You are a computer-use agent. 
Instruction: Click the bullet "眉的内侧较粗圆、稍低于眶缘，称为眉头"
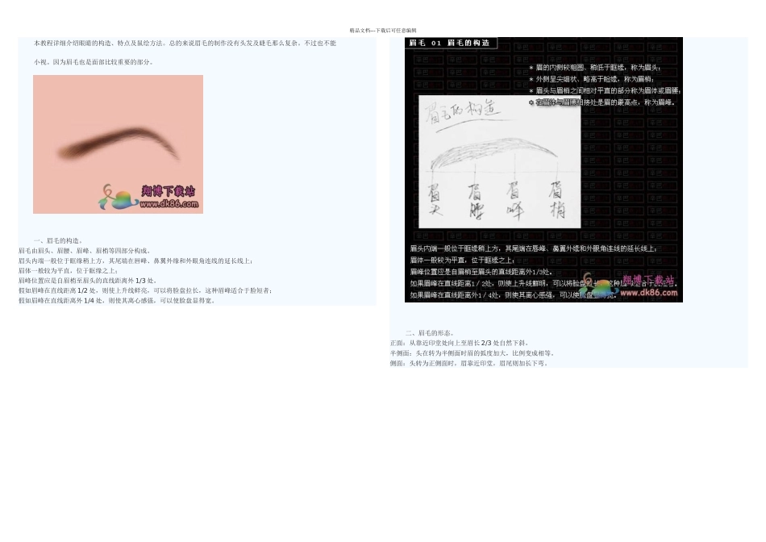[x=596, y=68]
